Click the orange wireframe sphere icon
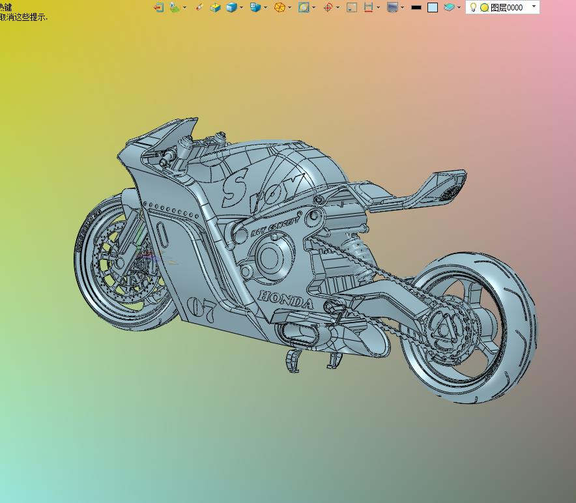Screen dimensions: 576x503 click(280, 7)
